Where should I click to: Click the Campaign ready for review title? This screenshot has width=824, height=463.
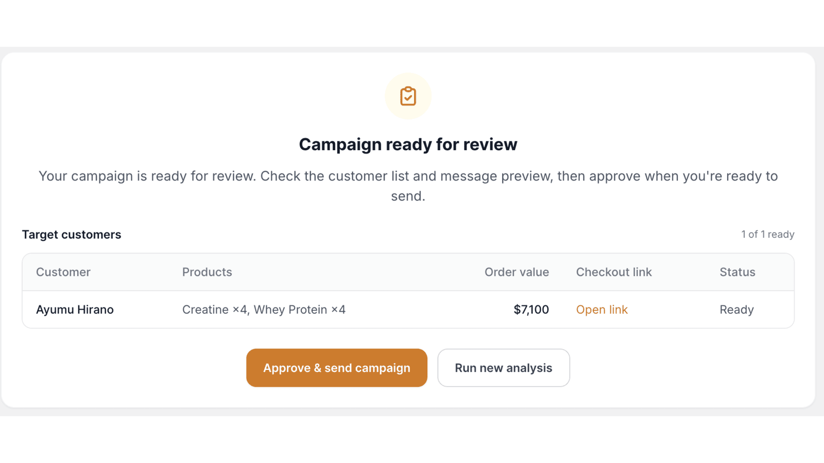(x=408, y=145)
